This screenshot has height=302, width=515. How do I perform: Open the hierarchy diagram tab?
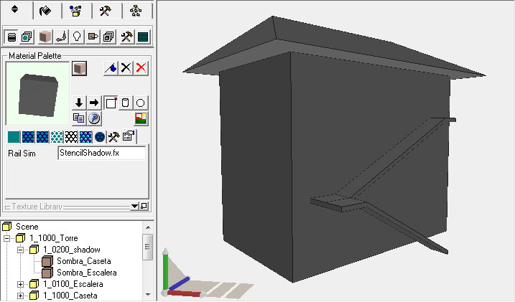136,11
